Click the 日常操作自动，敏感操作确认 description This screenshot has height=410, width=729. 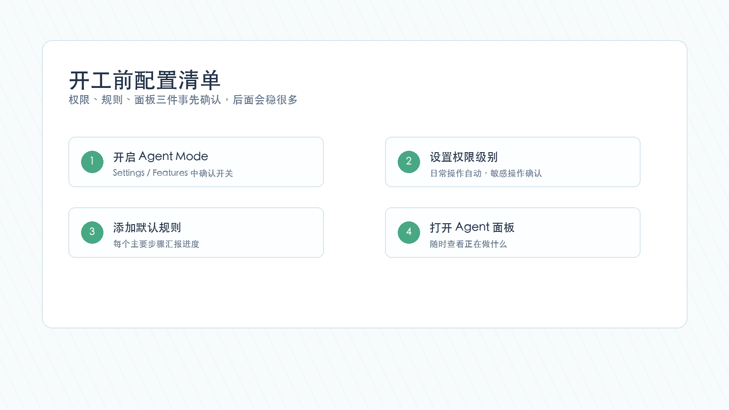point(486,173)
